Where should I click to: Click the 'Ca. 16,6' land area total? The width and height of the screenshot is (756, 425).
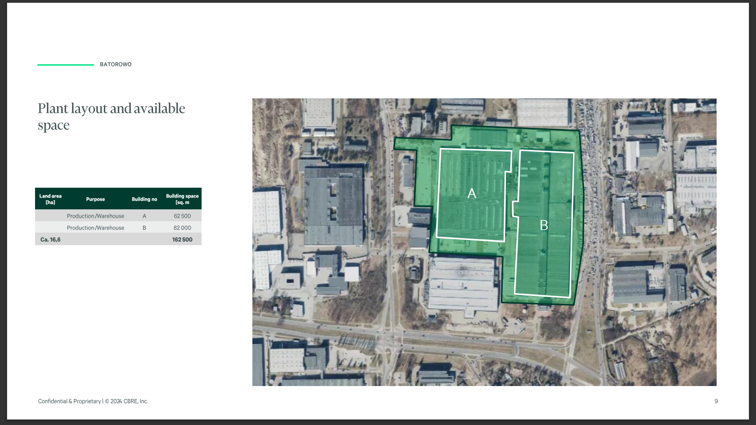click(x=50, y=240)
